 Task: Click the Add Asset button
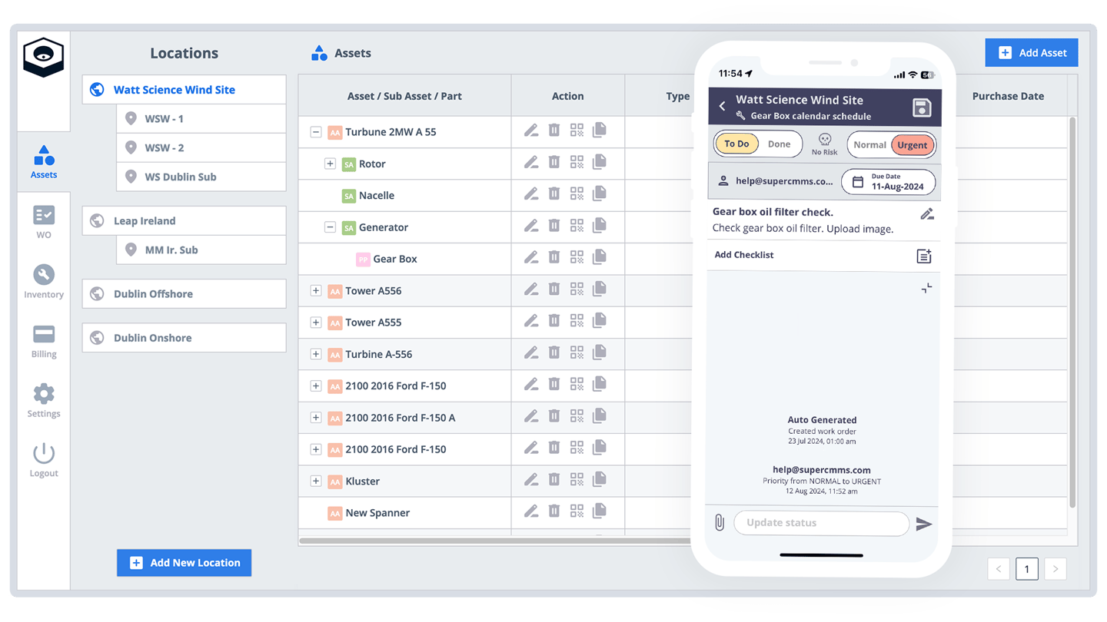tap(1032, 53)
